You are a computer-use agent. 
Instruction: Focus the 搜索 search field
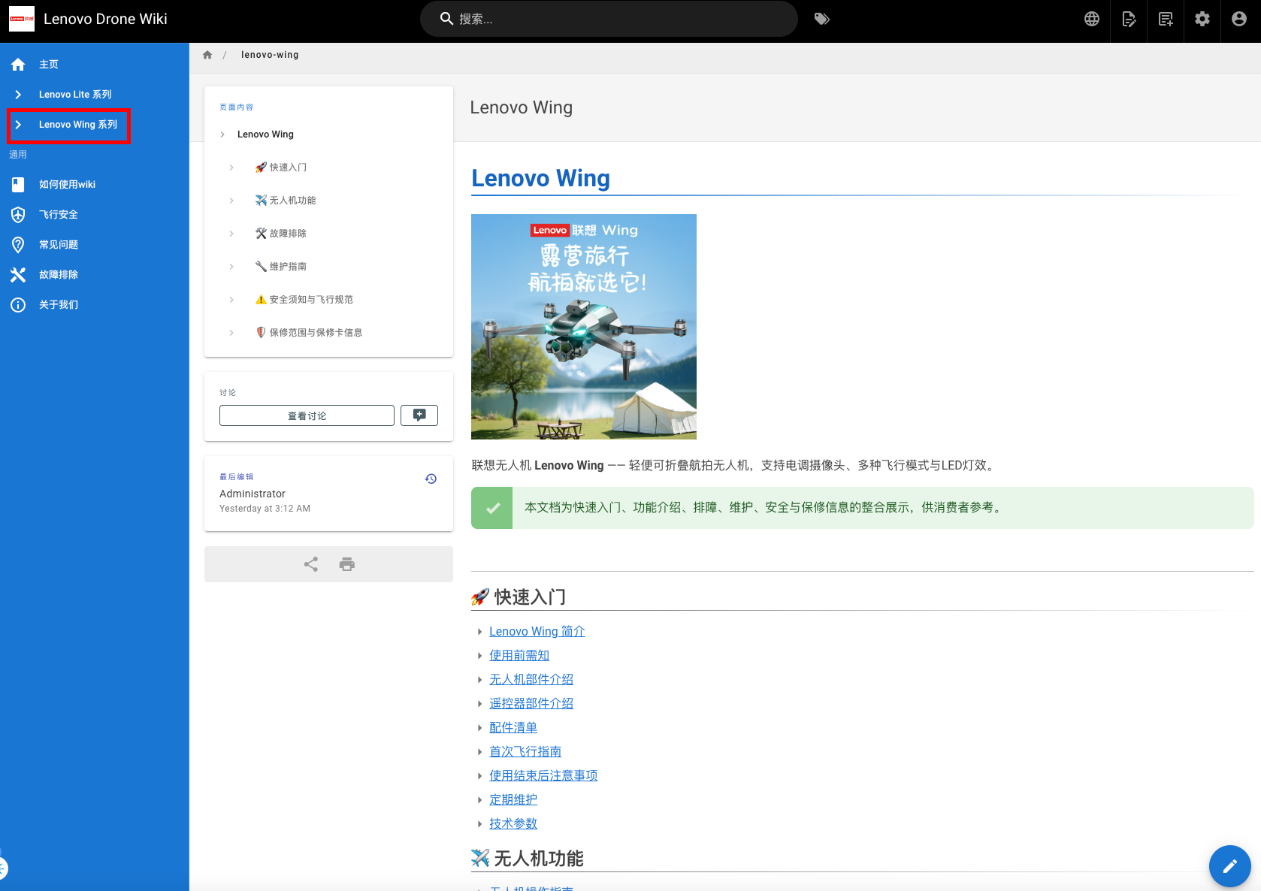point(609,19)
